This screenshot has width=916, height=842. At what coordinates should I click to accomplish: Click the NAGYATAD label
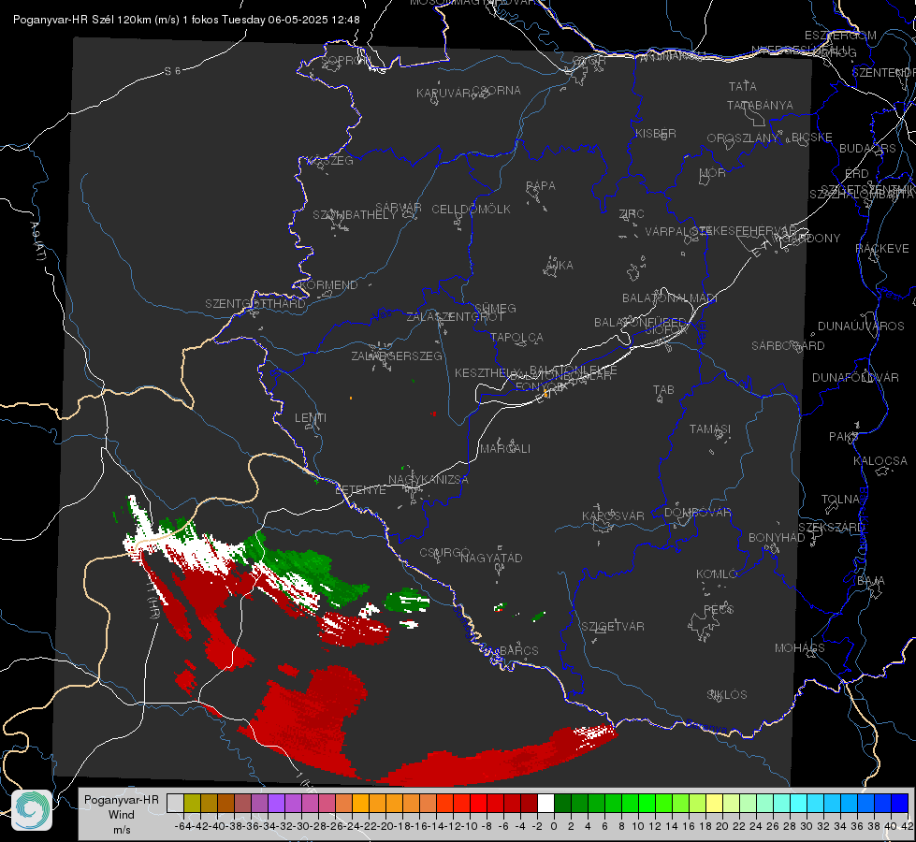491,558
